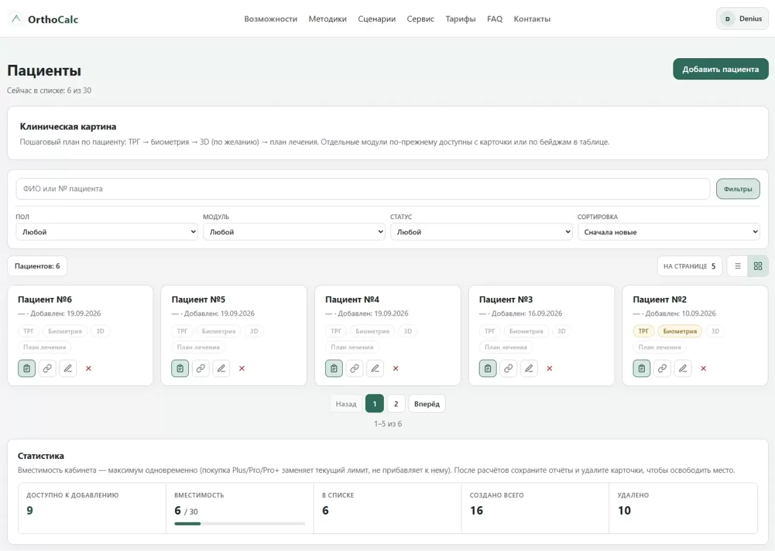This screenshot has width=775, height=551.
Task: Click link icon on Пациент №5 card
Action: point(201,368)
